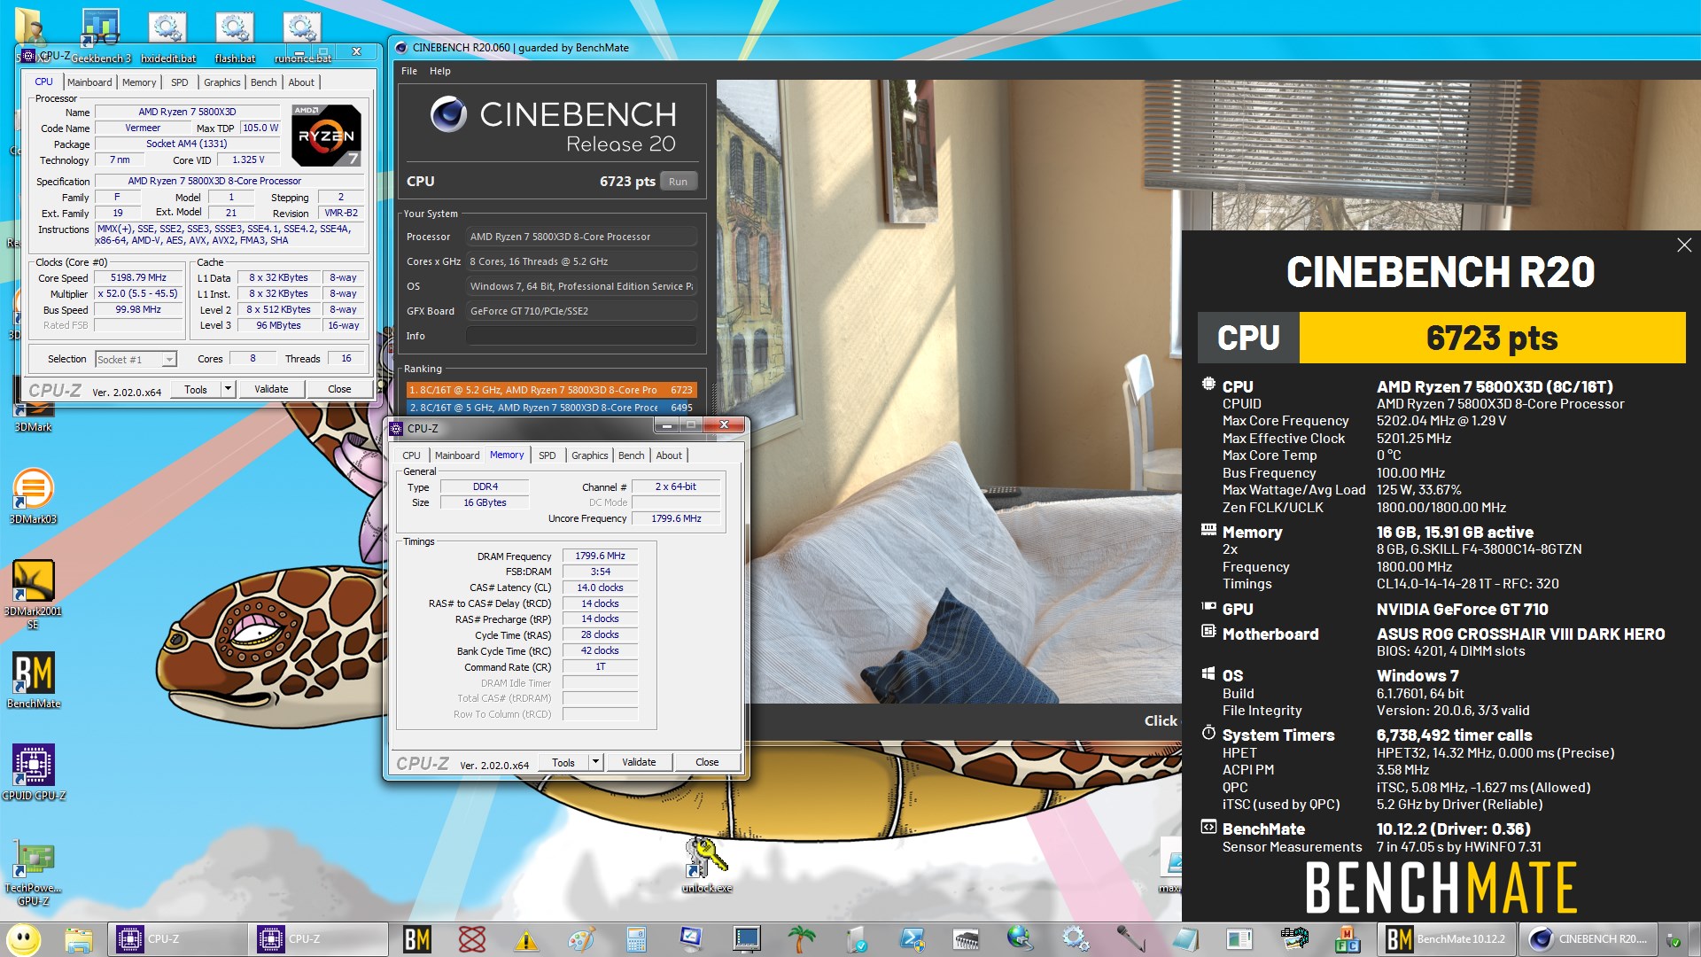This screenshot has height=957, width=1701.
Task: Select the Bench tab in the top CPU-Z window
Action: click(x=263, y=82)
